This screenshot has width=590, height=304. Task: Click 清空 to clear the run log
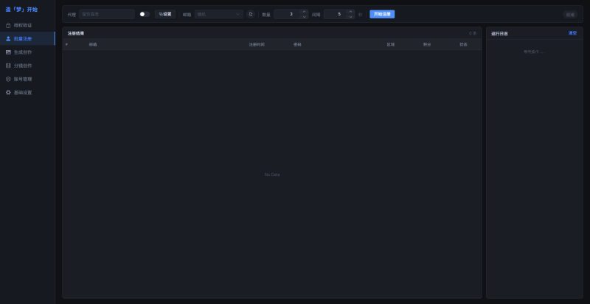572,33
